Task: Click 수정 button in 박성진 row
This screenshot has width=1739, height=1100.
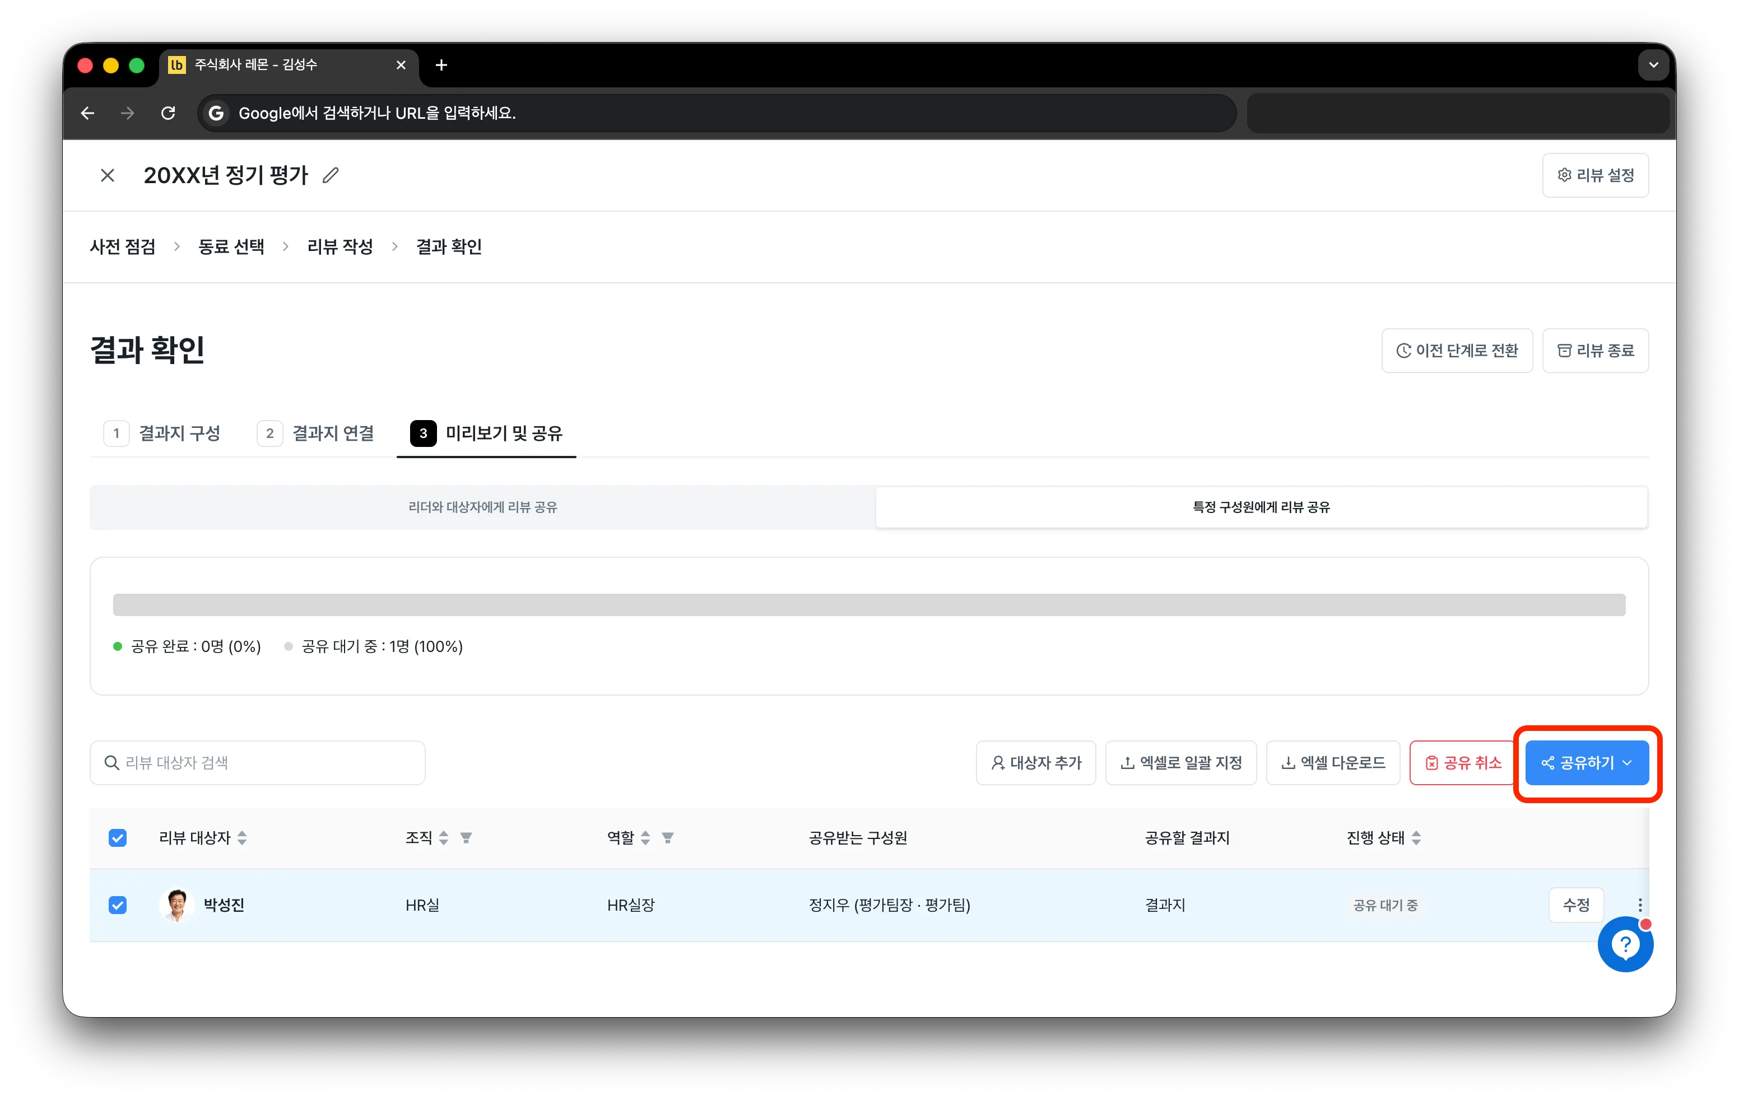Action: coord(1576,905)
